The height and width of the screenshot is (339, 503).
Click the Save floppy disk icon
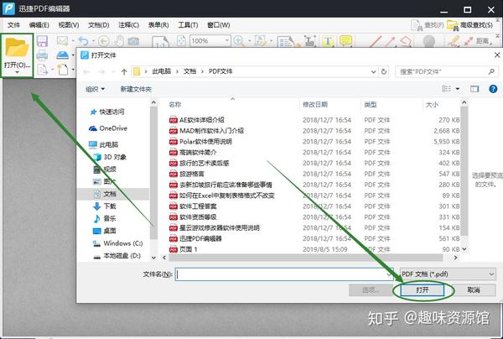pos(42,41)
